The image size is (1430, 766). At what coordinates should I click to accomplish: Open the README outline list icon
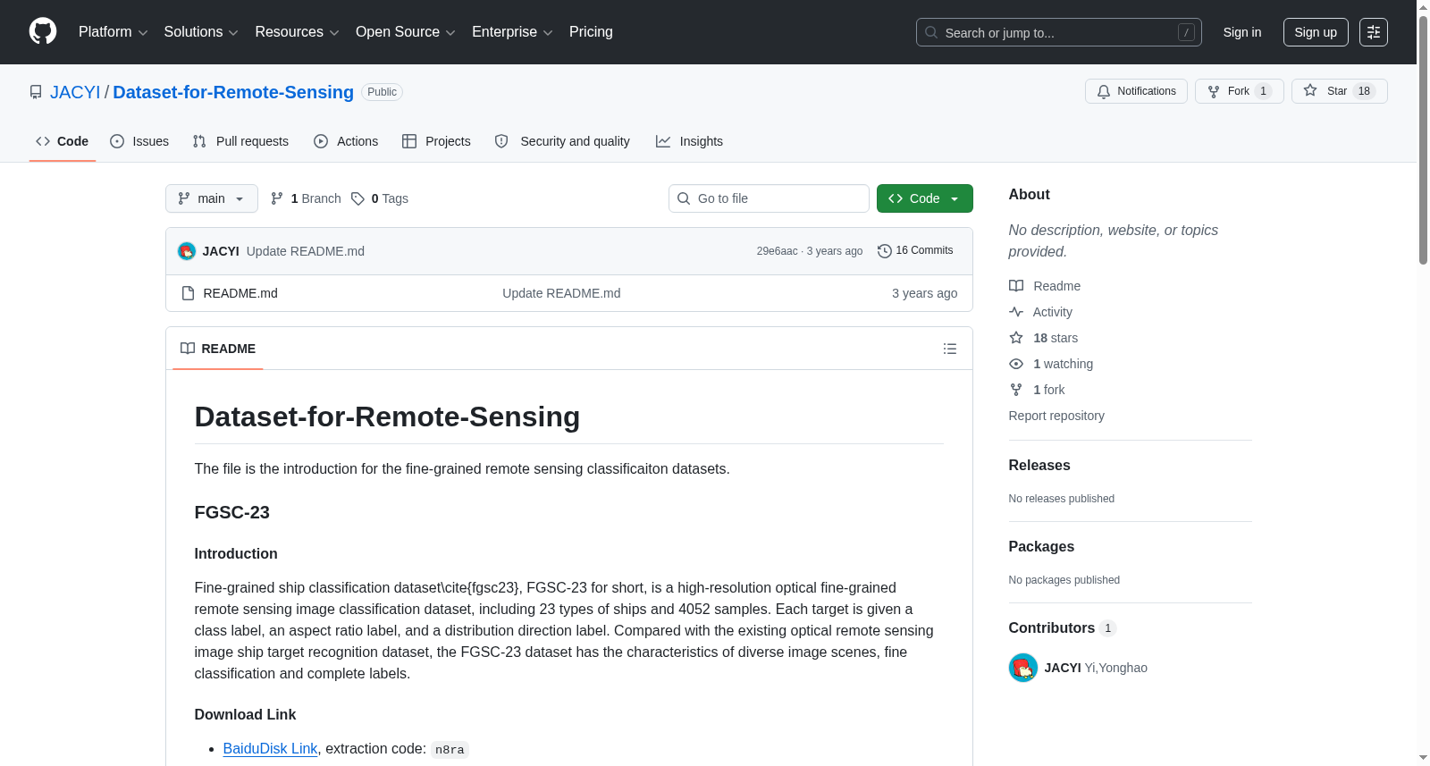(950, 349)
